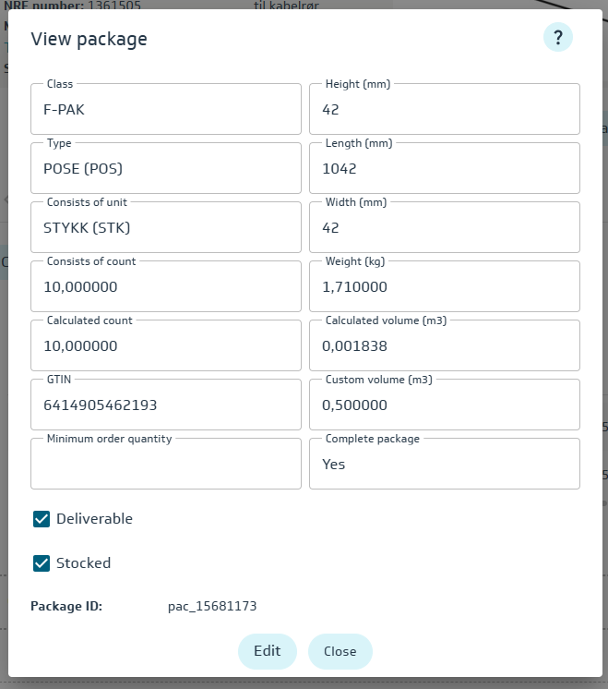608x689 pixels.
Task: Focus the Custom volume (m3) field
Action: (x=444, y=405)
